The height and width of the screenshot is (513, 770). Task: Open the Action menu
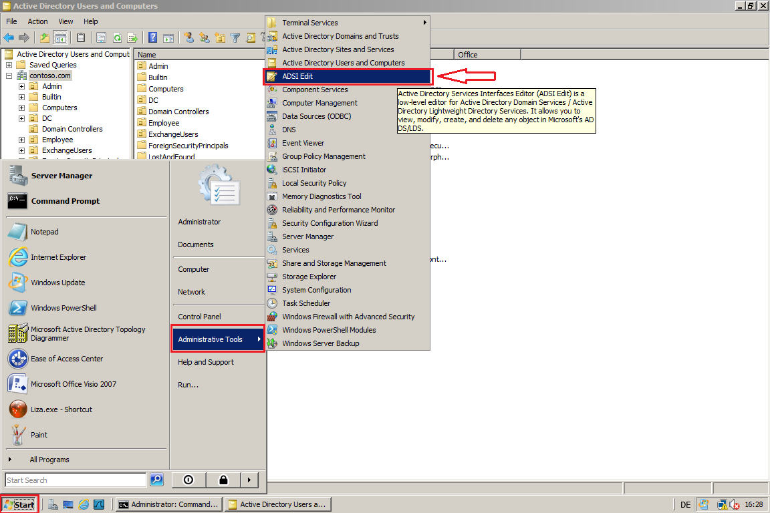(x=37, y=21)
